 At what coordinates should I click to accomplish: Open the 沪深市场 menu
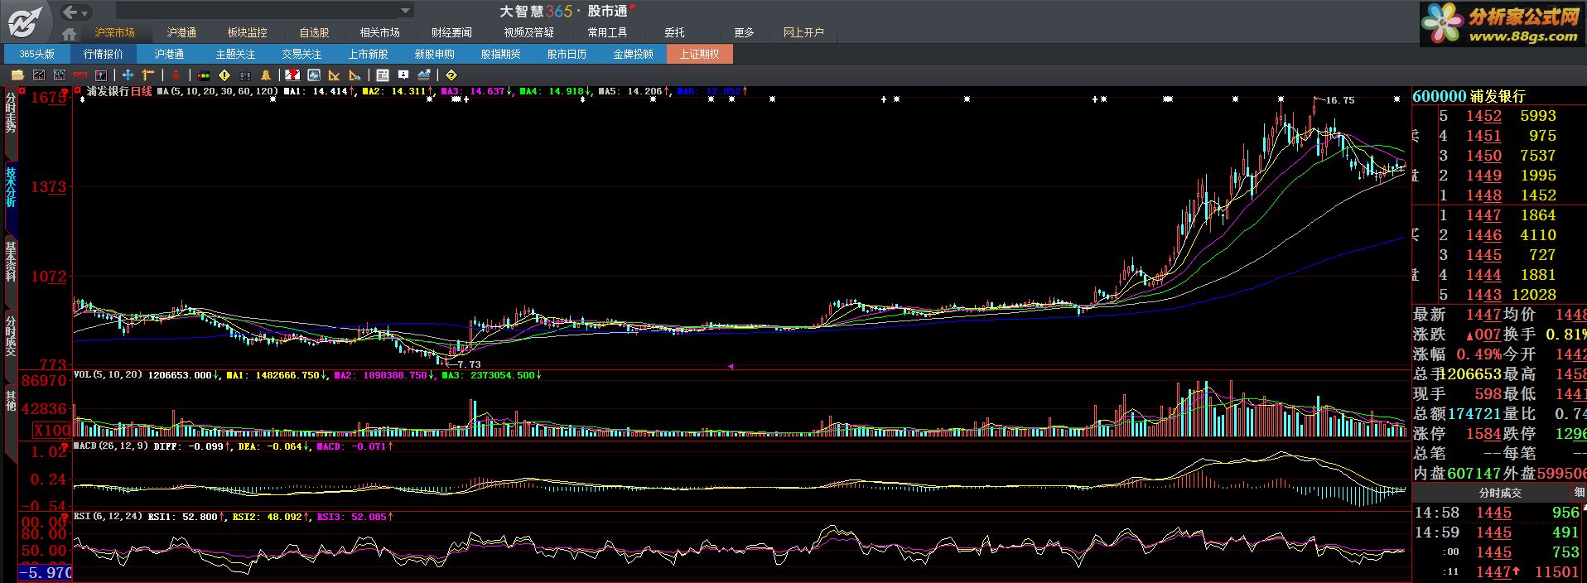(x=114, y=32)
